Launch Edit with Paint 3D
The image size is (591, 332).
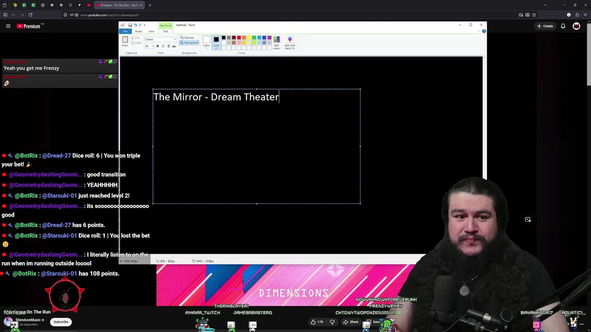(289, 42)
